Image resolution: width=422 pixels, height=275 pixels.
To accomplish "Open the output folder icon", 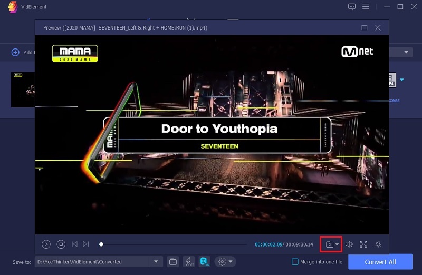I will point(173,261).
